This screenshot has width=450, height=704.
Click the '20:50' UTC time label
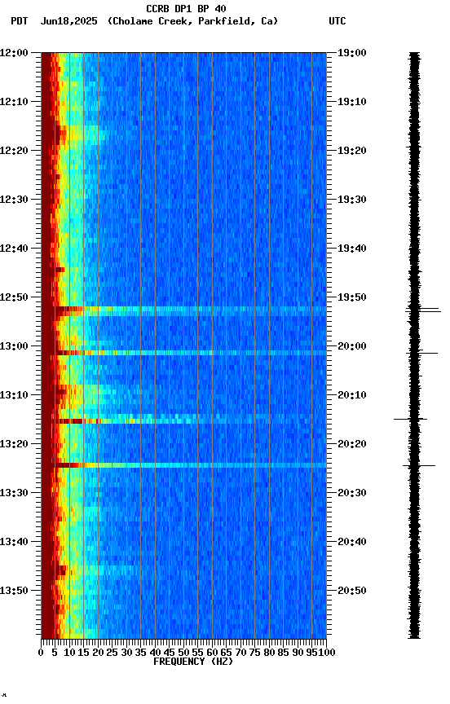point(352,592)
